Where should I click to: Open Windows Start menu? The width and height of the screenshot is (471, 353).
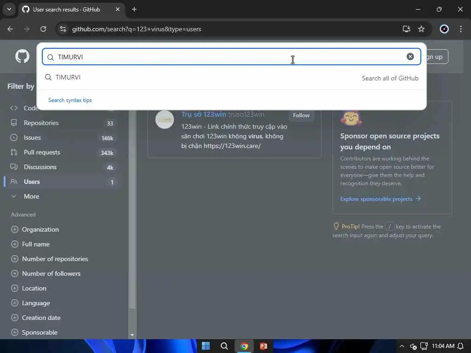[206, 346]
